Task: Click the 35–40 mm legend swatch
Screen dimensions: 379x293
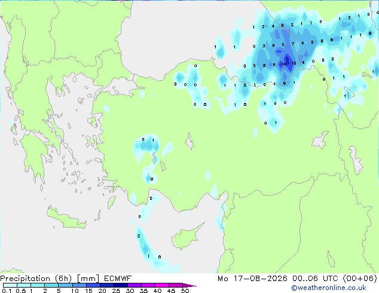Action: [x=148, y=285]
